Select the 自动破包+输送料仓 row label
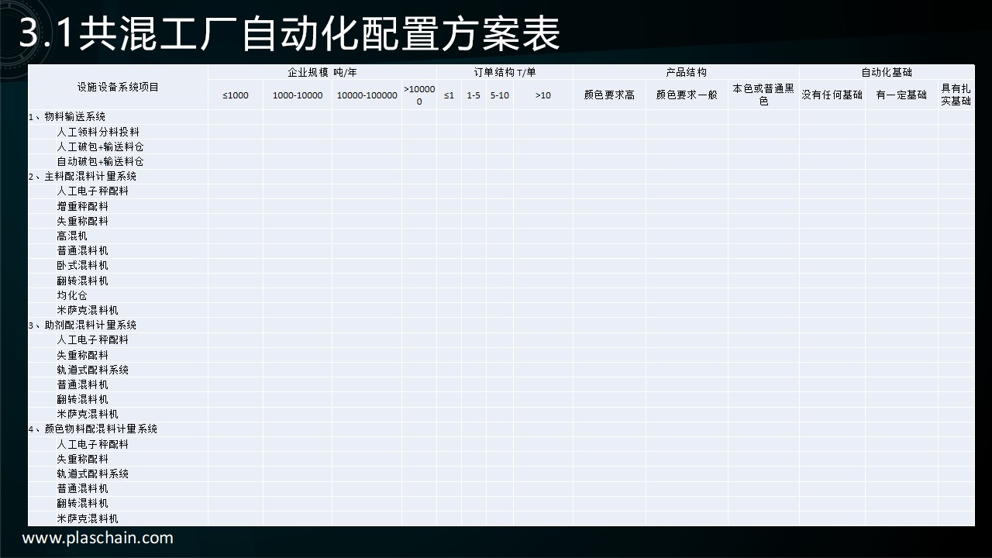 (100, 161)
